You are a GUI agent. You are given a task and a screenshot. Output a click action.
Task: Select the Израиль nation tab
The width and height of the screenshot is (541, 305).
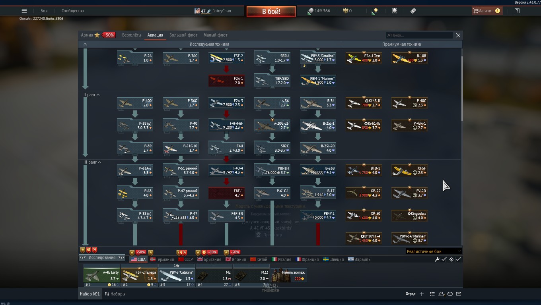coord(359,259)
